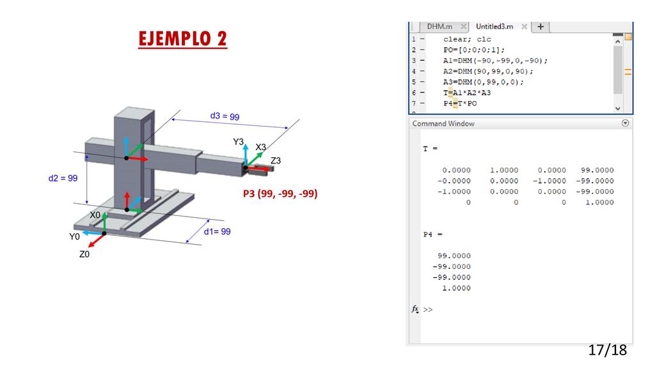
Task: Click the 'EJEMPLO 2' slide heading
Action: click(182, 39)
